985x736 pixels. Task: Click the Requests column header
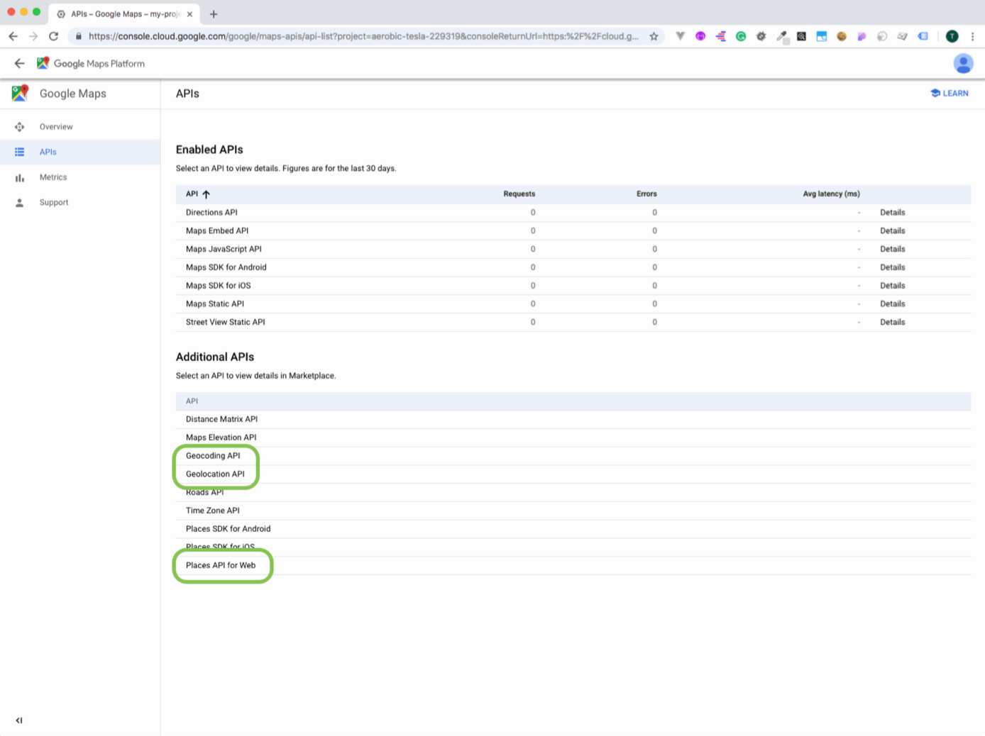pos(519,194)
